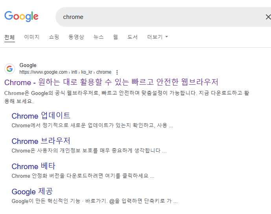Viewport: 271px width, 214px height.
Task: Open the three-dot menu beside the result URL
Action: (117, 72)
